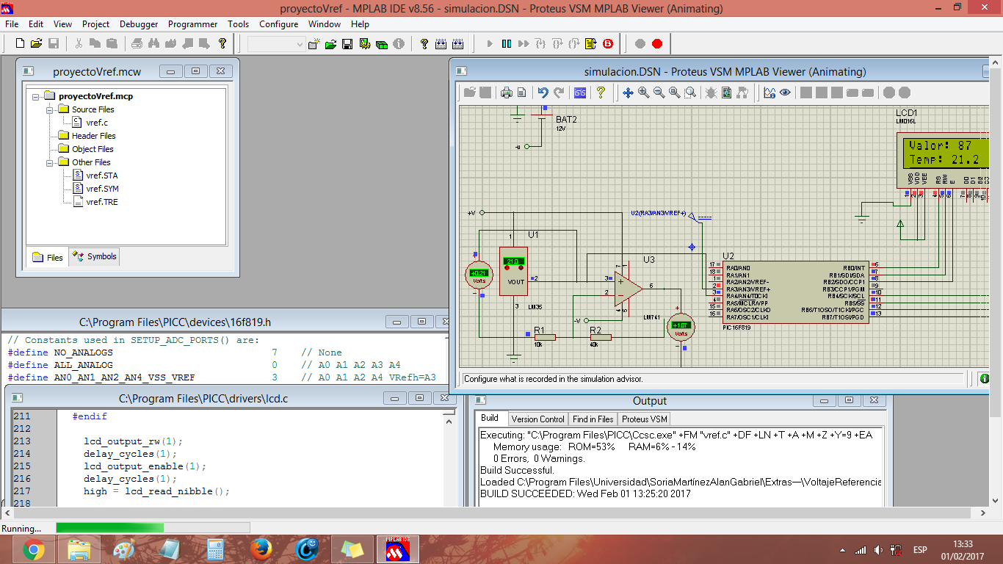The width and height of the screenshot is (1003, 564).
Task: Click Zoom Out magnifier in Proteus viewer
Action: pos(659,93)
